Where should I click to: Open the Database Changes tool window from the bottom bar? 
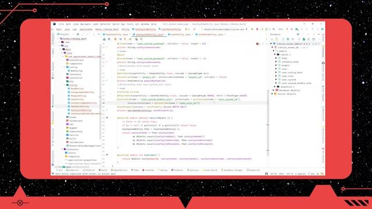tap(232, 170)
